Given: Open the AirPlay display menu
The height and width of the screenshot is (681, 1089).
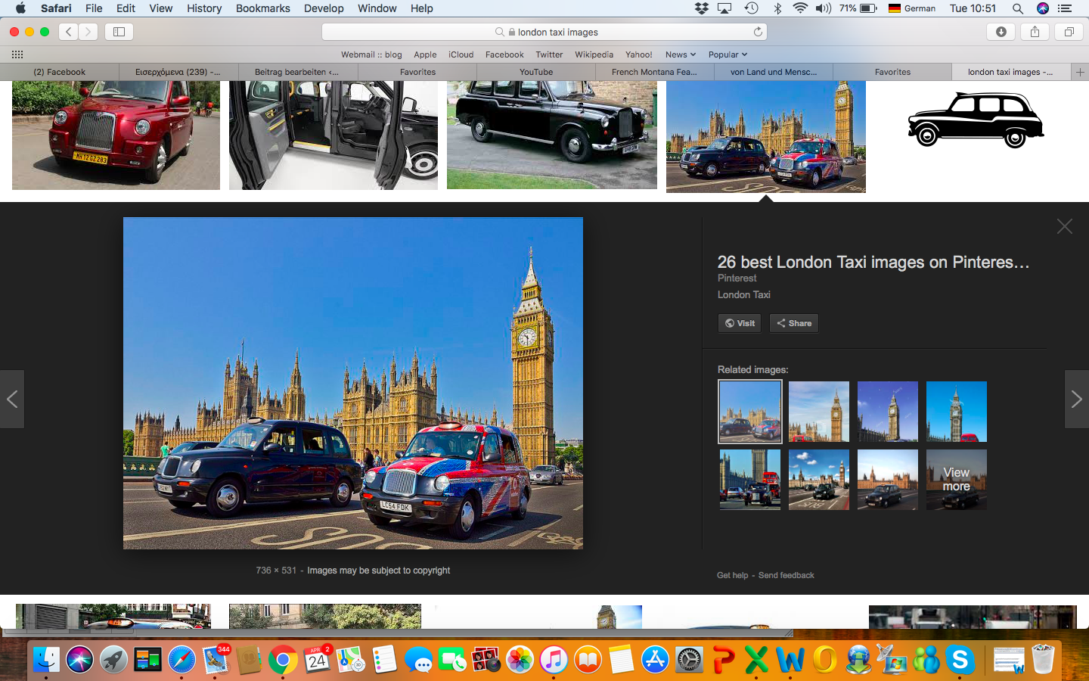Looking at the screenshot, I should (724, 8).
